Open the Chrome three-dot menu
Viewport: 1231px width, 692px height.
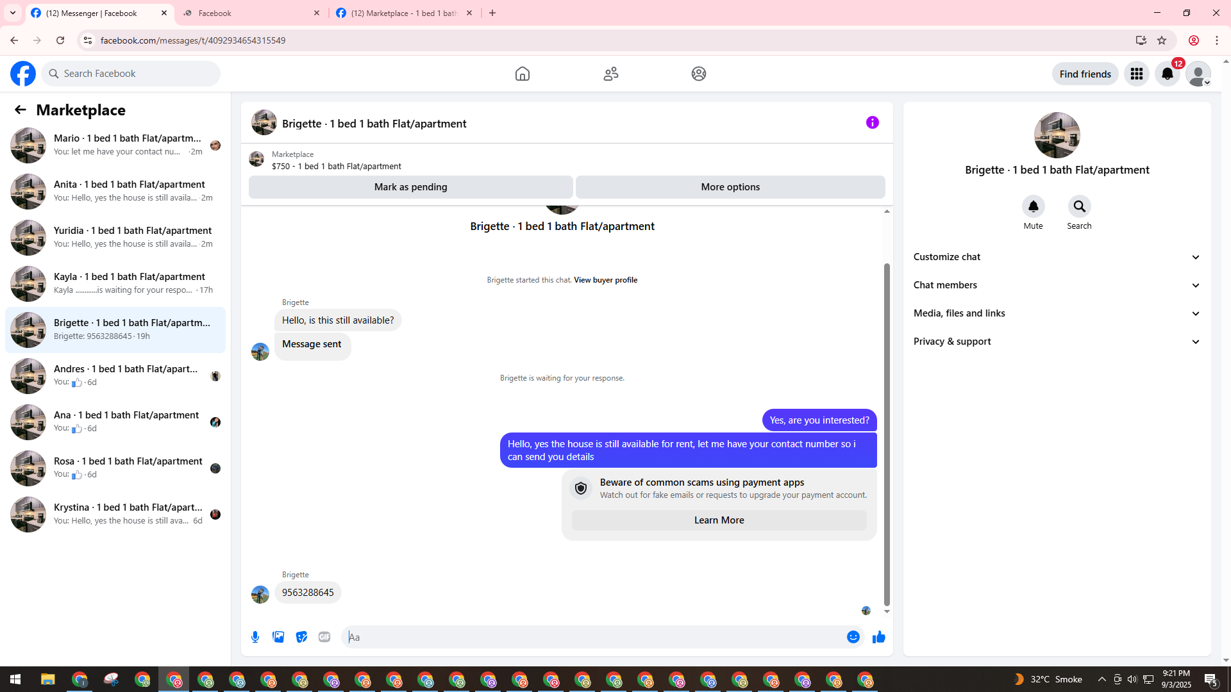click(x=1217, y=40)
